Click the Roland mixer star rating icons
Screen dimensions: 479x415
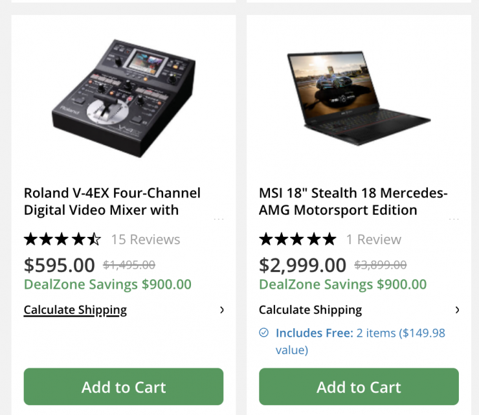(x=62, y=240)
